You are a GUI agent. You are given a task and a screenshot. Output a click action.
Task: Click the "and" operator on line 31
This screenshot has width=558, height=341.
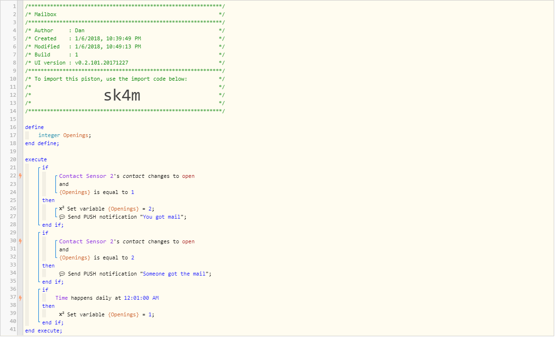tap(63, 250)
